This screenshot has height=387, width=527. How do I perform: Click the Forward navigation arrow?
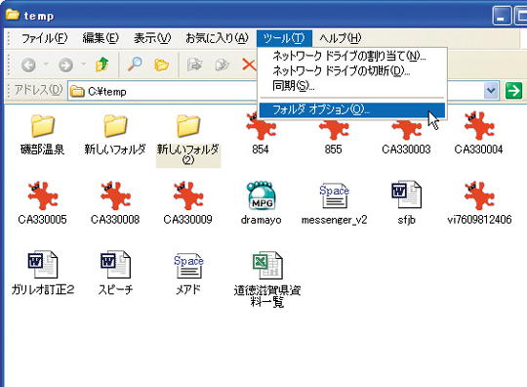pyautogui.click(x=65, y=64)
